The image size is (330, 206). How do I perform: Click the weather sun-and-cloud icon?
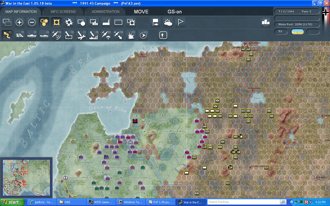tap(168, 22)
